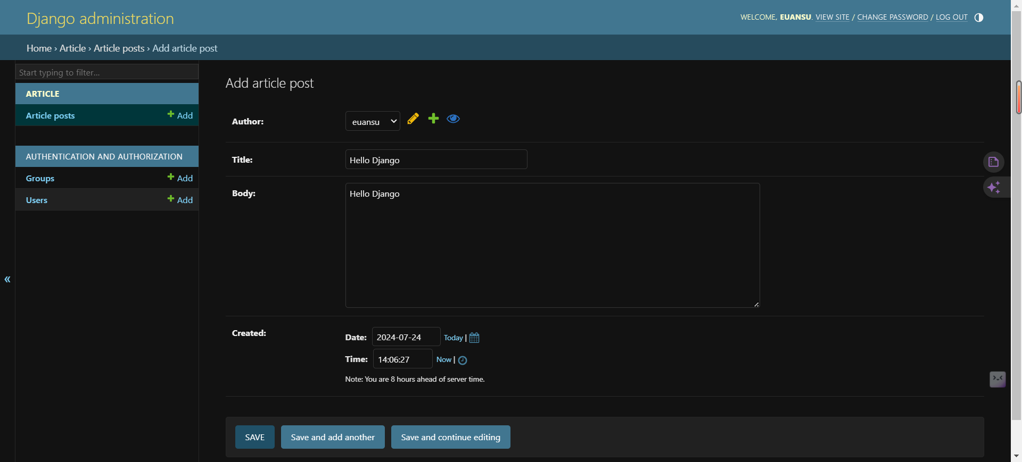The height and width of the screenshot is (462, 1022).
Task: Click the pencil icon to edit selected author
Action: (413, 119)
